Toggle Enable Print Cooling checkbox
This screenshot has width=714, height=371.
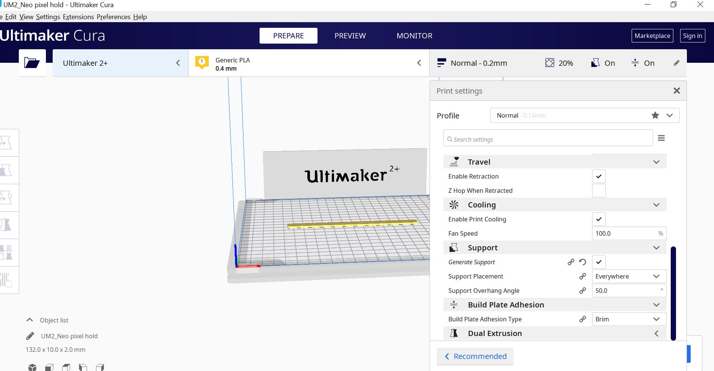coord(599,219)
